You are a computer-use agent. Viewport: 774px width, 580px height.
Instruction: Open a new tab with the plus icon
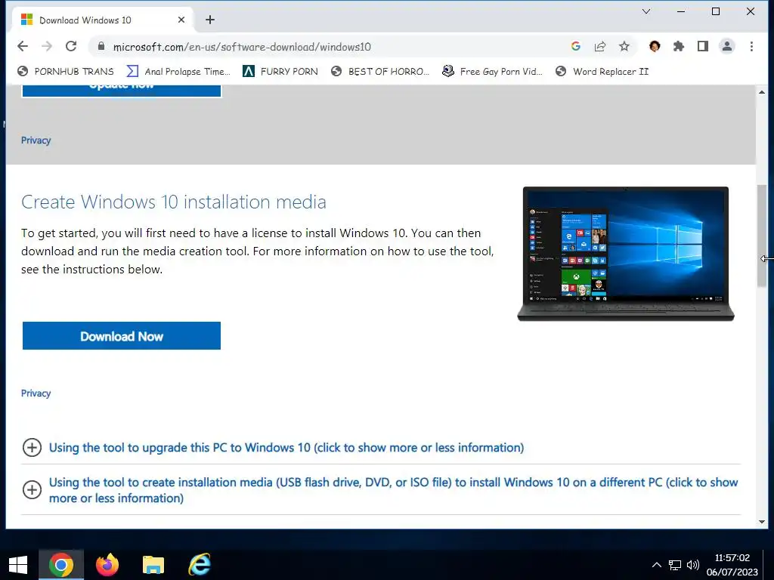[x=210, y=20]
